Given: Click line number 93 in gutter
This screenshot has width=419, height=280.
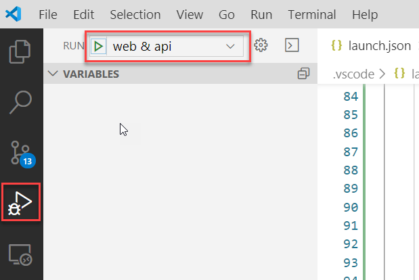Looking at the screenshot, I should [351, 263].
